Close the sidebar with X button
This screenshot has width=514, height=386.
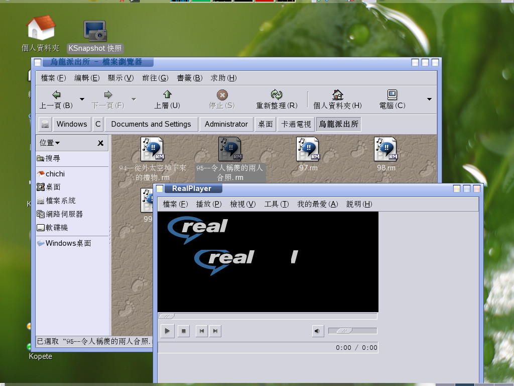tap(100, 143)
